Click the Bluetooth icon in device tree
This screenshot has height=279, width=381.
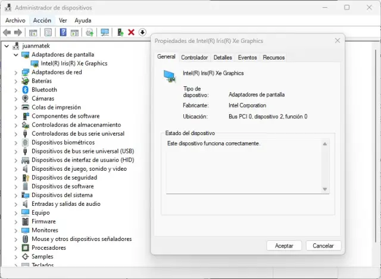pos(26,90)
